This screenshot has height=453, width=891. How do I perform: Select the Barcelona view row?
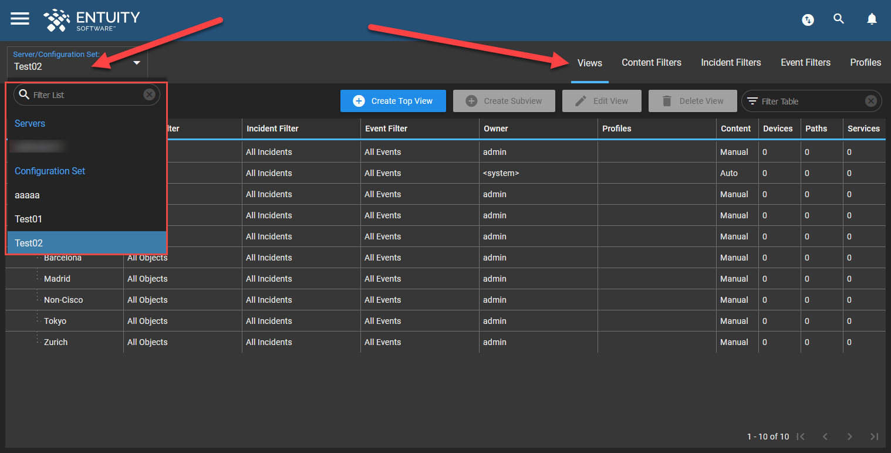coord(446,258)
